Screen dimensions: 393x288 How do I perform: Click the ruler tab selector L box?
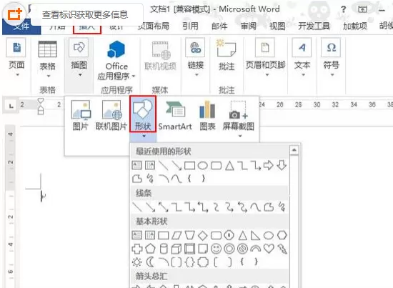pos(11,105)
